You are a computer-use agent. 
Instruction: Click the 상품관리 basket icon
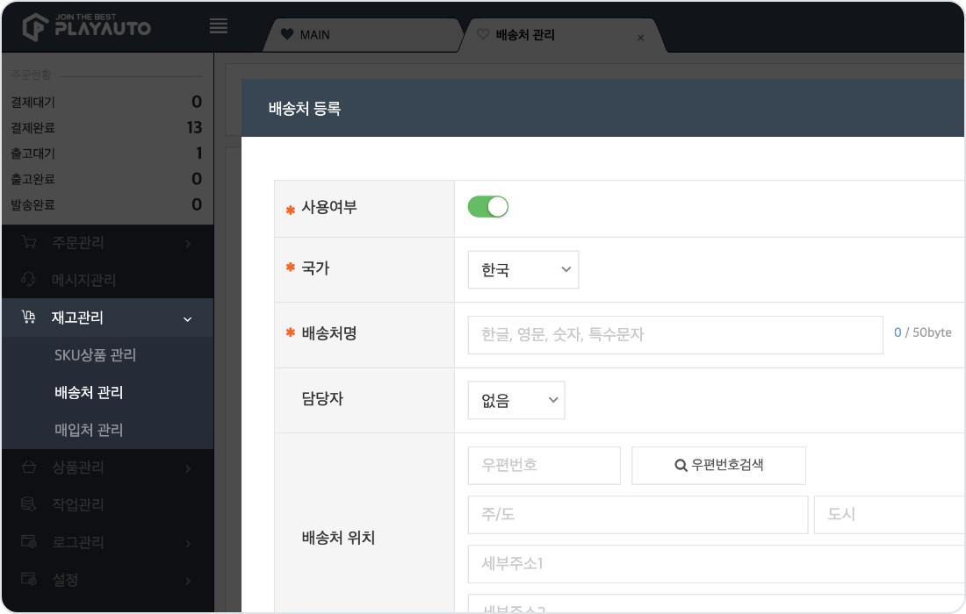pyautogui.click(x=29, y=468)
